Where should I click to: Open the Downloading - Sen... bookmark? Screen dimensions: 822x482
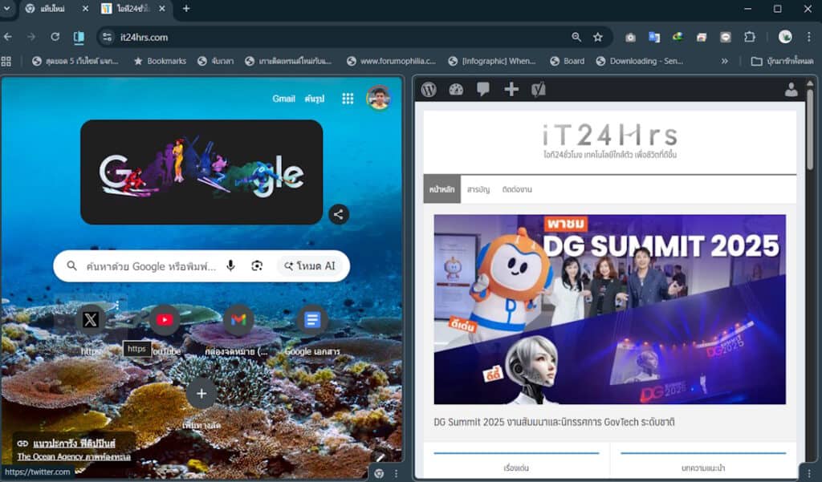(x=640, y=61)
